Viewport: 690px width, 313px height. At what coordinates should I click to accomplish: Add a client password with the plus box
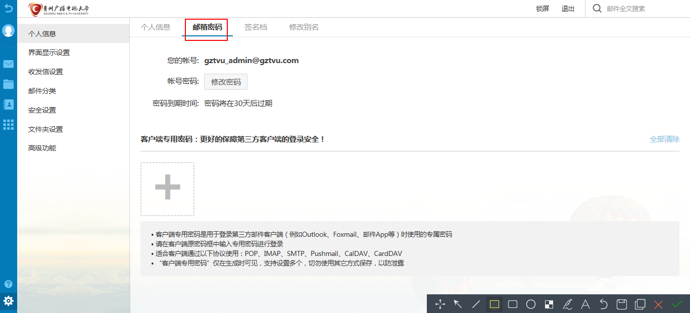(167, 189)
